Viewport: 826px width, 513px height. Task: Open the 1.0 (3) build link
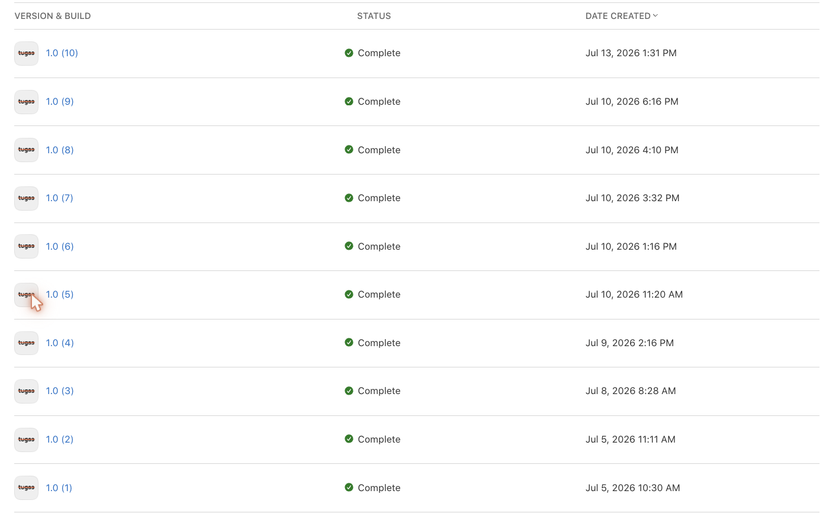click(60, 391)
